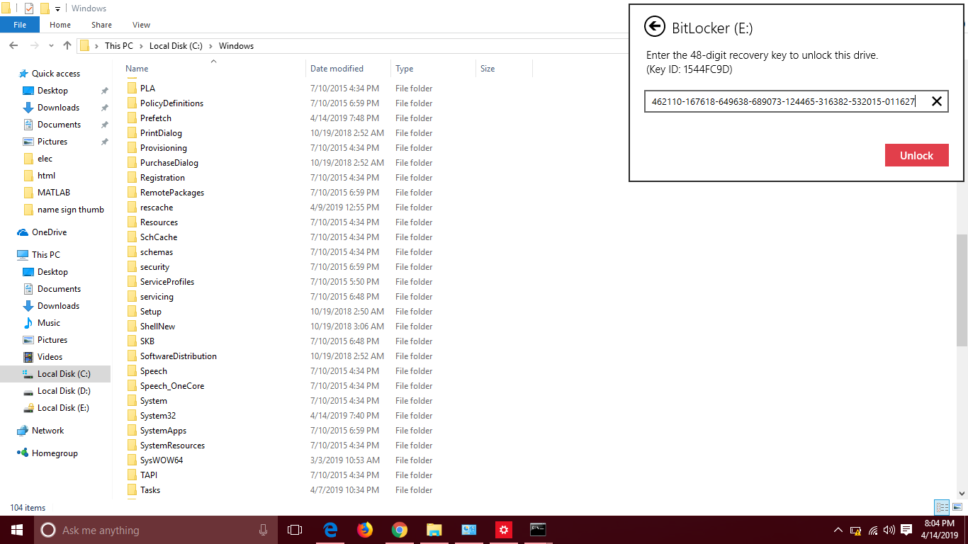Clear the recovery key with the X
The height and width of the screenshot is (544, 968).
tap(937, 101)
